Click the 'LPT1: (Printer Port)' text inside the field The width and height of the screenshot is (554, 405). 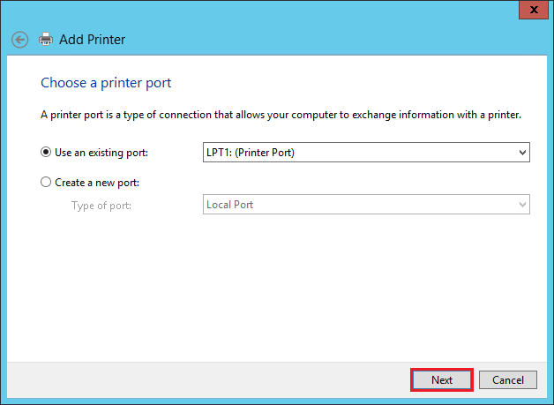tap(251, 153)
